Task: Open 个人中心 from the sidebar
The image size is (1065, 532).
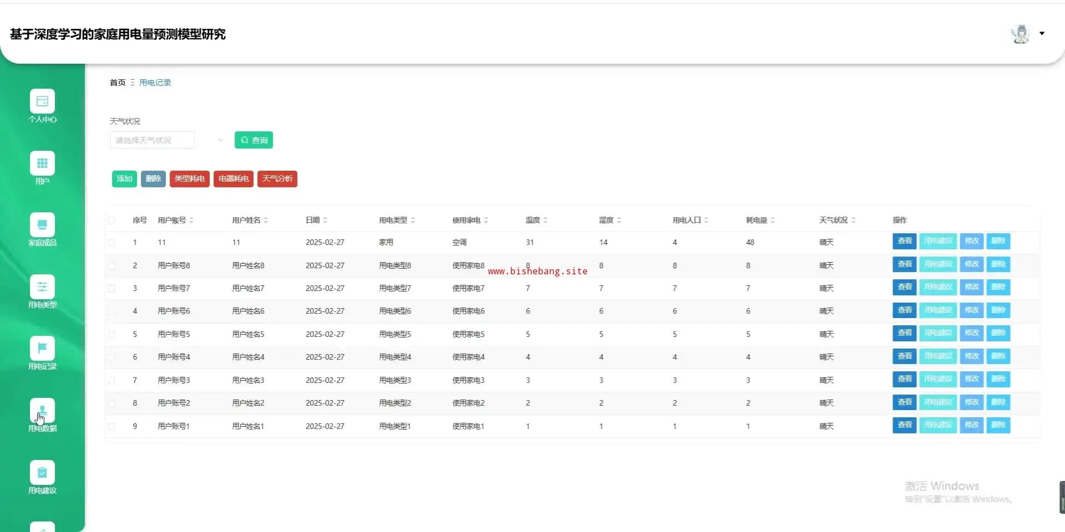Action: click(42, 106)
